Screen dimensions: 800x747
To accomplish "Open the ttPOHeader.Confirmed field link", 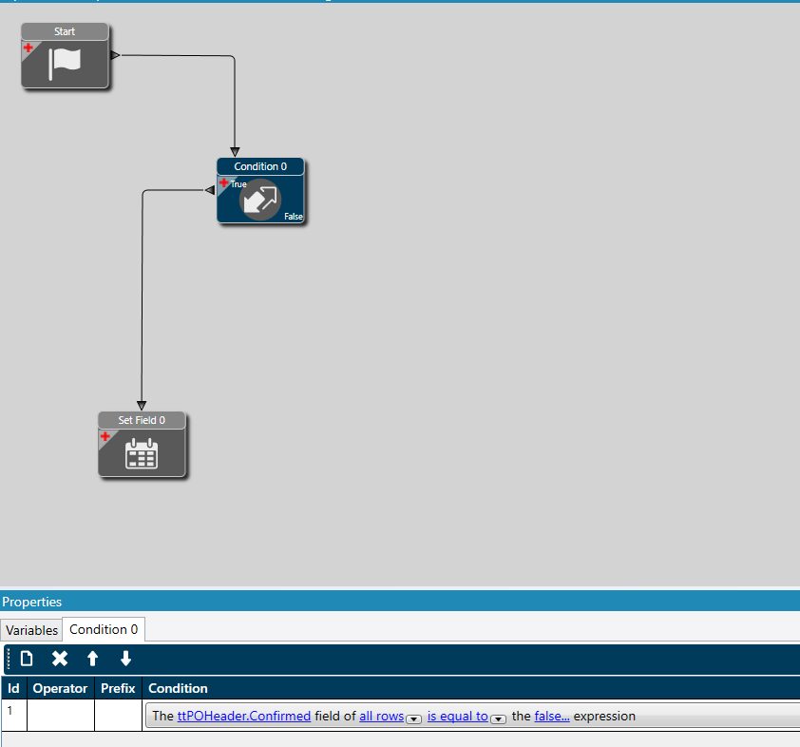I will click(x=244, y=716).
